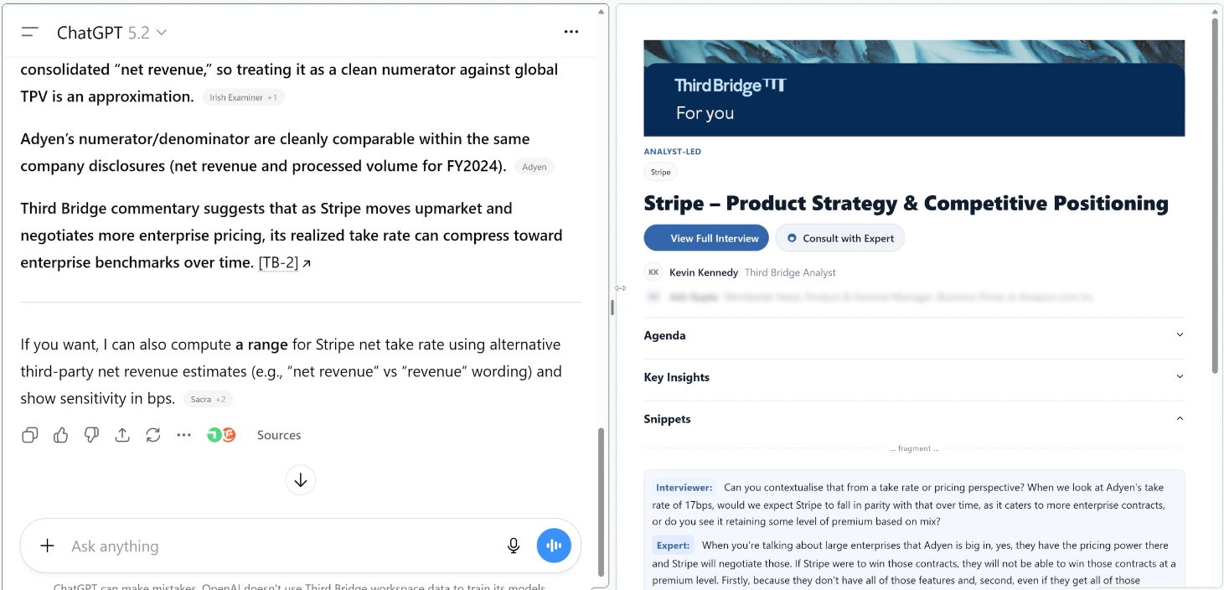Open the ChatGPT sidebar menu icon
Screen dimensions: 1224x590
point(30,33)
